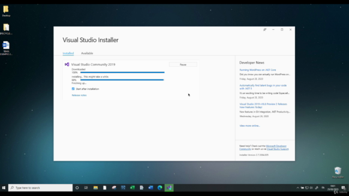Image resolution: width=349 pixels, height=196 pixels.
Task: Click the Visual Studio Community 2019 logo icon
Action: 67,64
